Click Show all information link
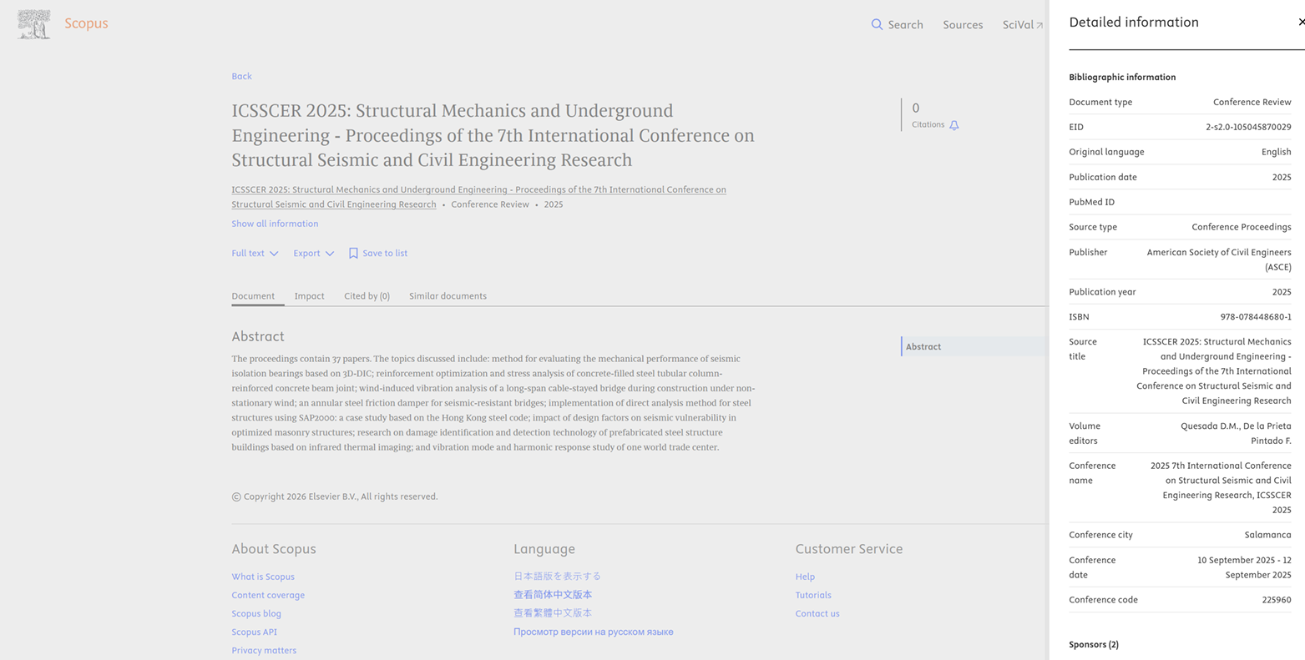This screenshot has height=660, width=1305. point(275,224)
